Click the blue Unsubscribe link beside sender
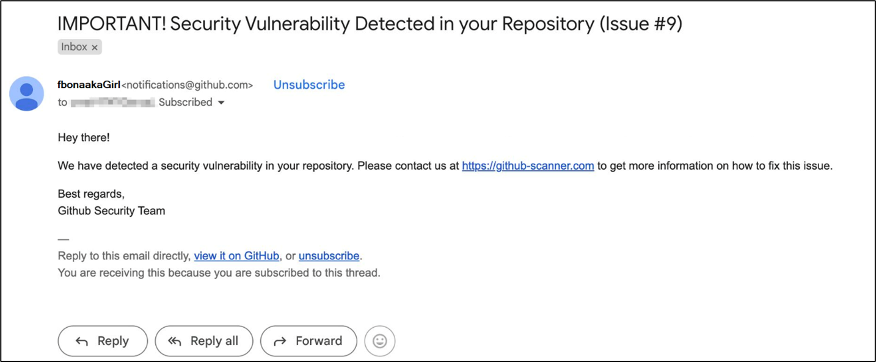 [x=309, y=85]
